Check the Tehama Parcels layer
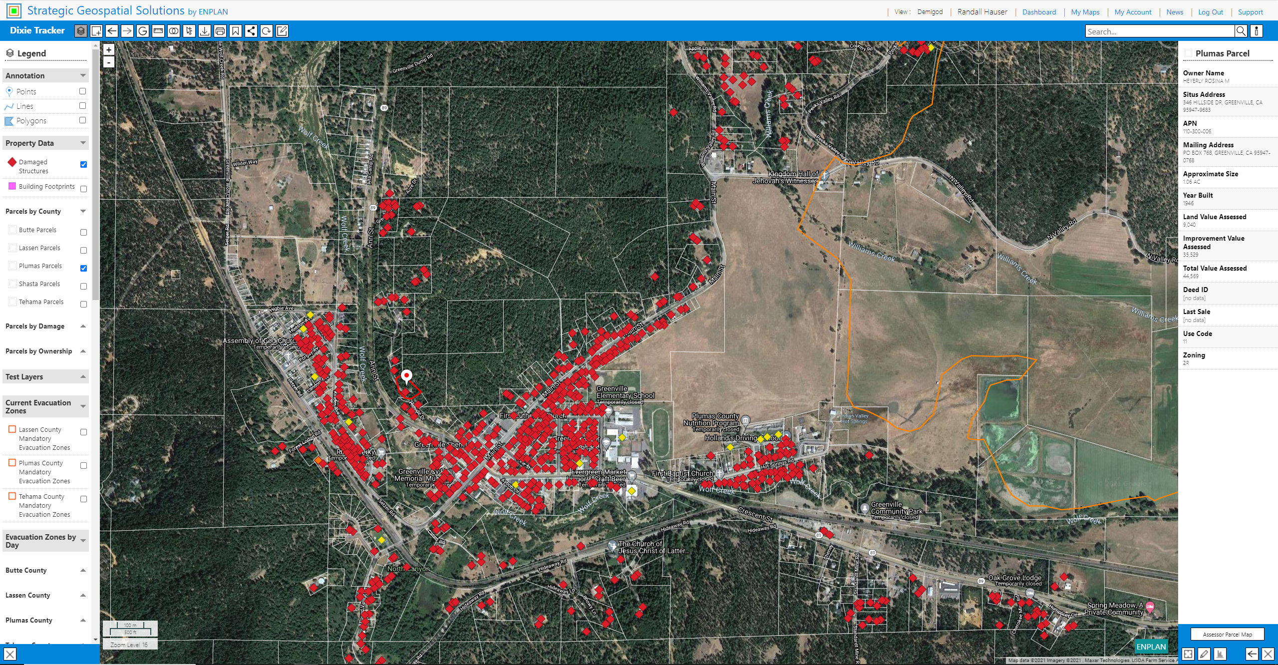Image resolution: width=1278 pixels, height=665 pixels. 83,304
